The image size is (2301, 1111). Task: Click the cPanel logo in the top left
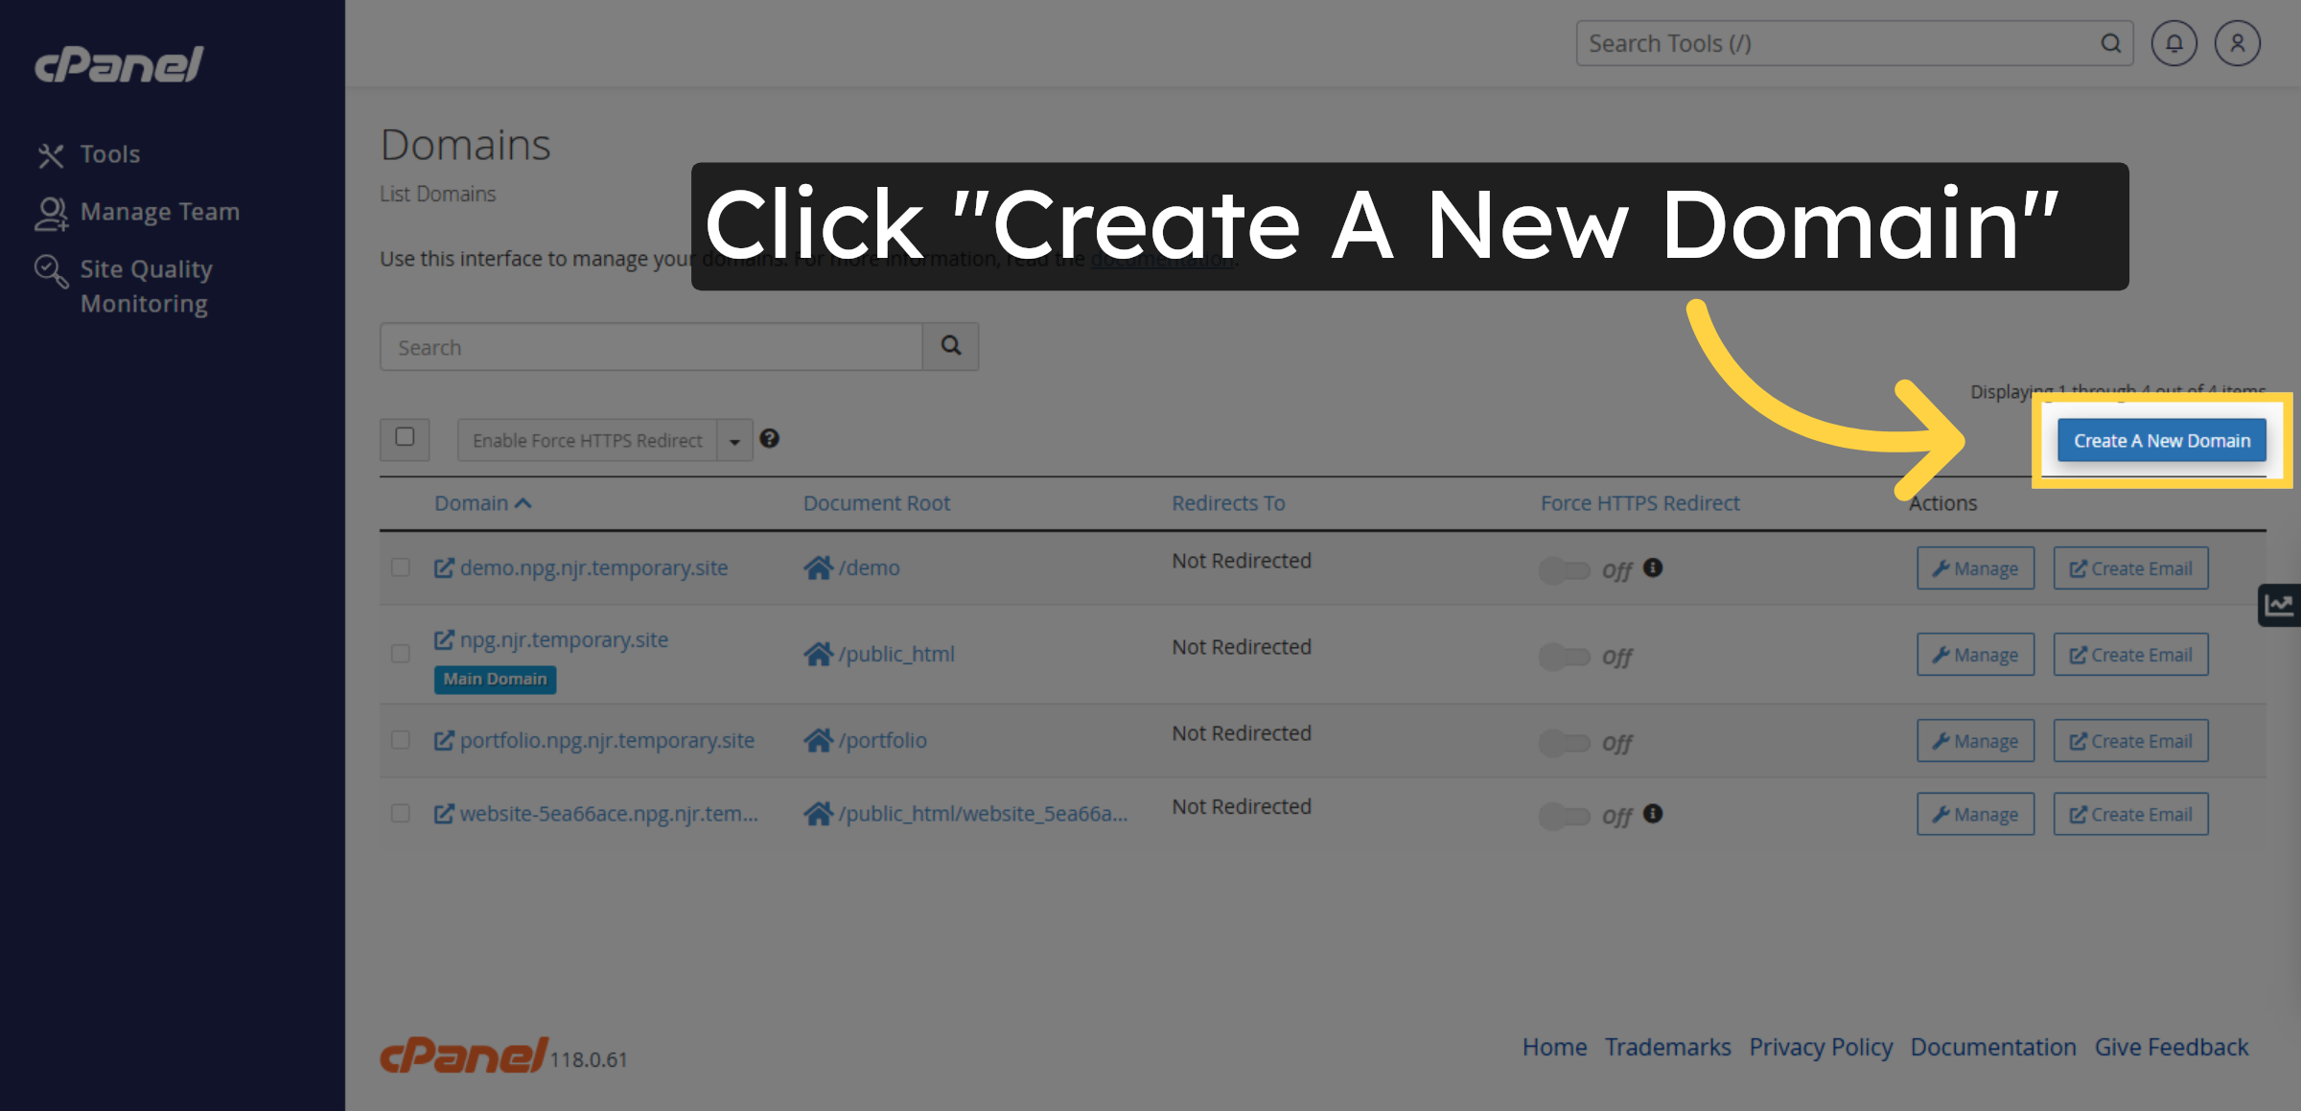point(119,64)
